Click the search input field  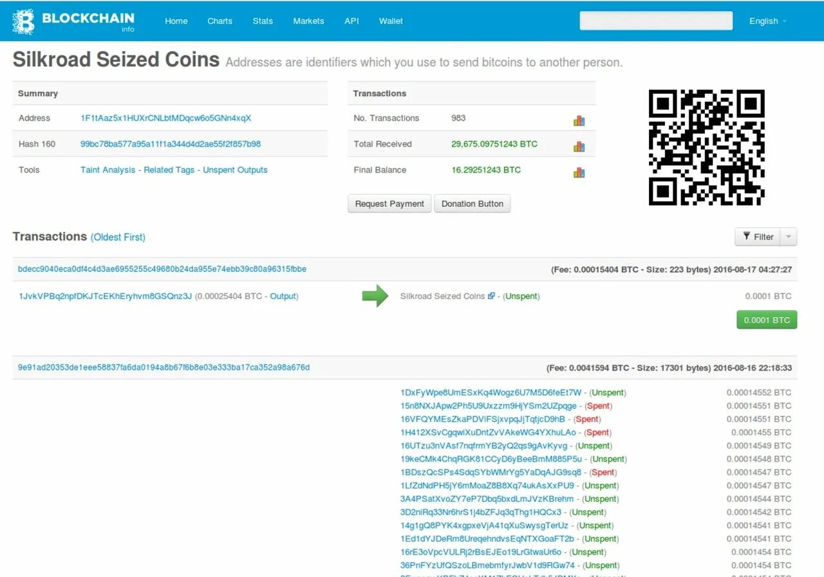pyautogui.click(x=656, y=21)
